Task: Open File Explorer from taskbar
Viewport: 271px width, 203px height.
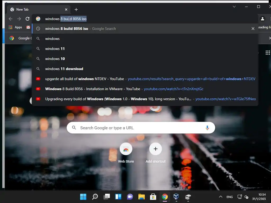Action: pos(142,197)
